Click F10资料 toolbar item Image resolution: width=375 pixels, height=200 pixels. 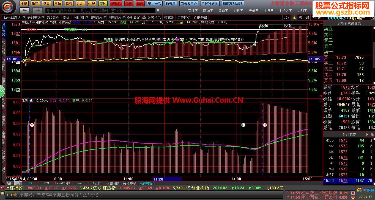[53, 18]
